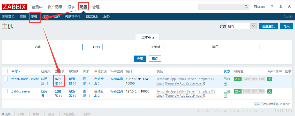This screenshot has width=295, height=116.
Task: Open the 管理 main menu
Action: (x=96, y=7)
